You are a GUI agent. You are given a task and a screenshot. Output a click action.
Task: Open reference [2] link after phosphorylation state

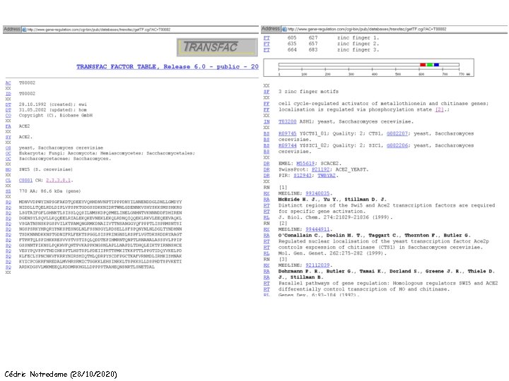click(439, 109)
